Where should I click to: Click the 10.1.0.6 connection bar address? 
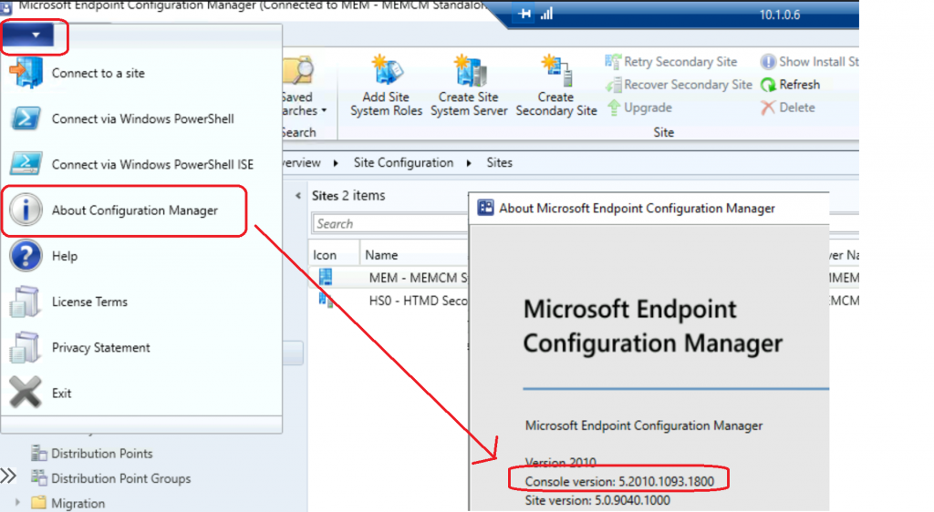click(780, 15)
